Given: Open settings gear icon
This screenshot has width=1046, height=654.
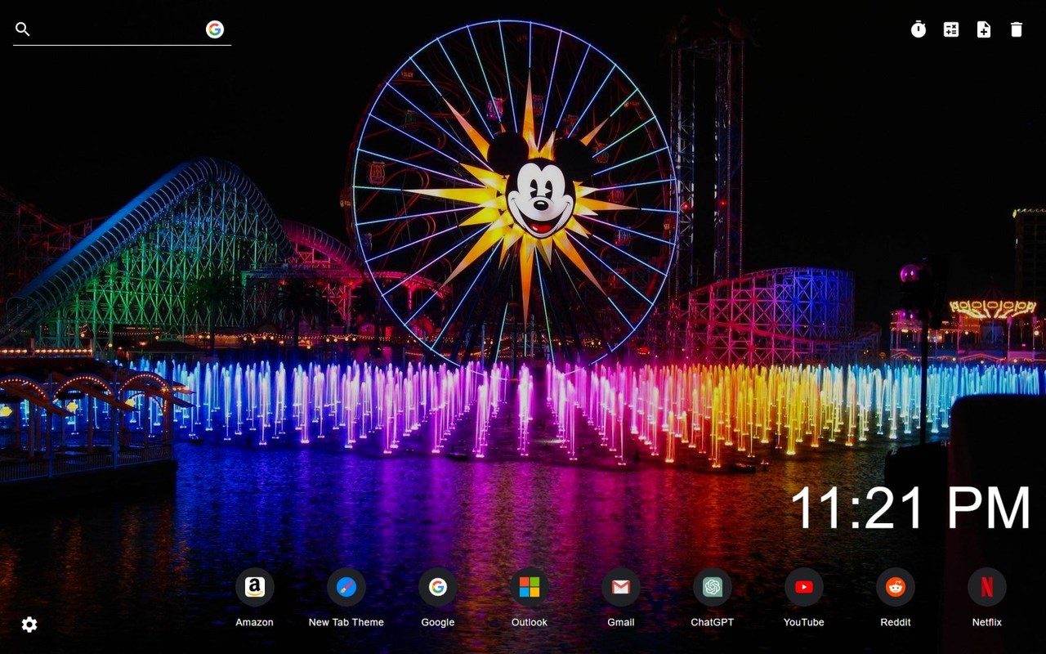Looking at the screenshot, I should 29,625.
